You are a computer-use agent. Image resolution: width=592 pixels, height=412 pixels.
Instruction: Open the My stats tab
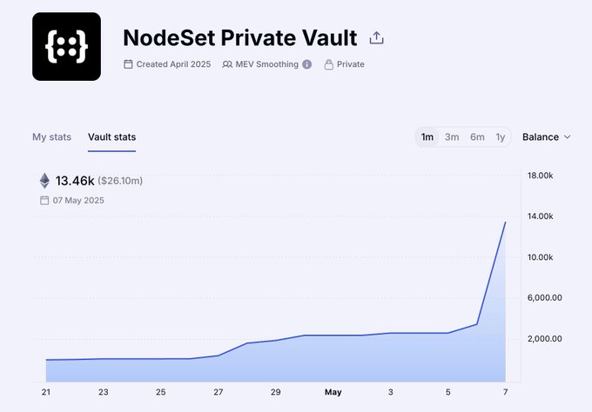click(x=51, y=137)
